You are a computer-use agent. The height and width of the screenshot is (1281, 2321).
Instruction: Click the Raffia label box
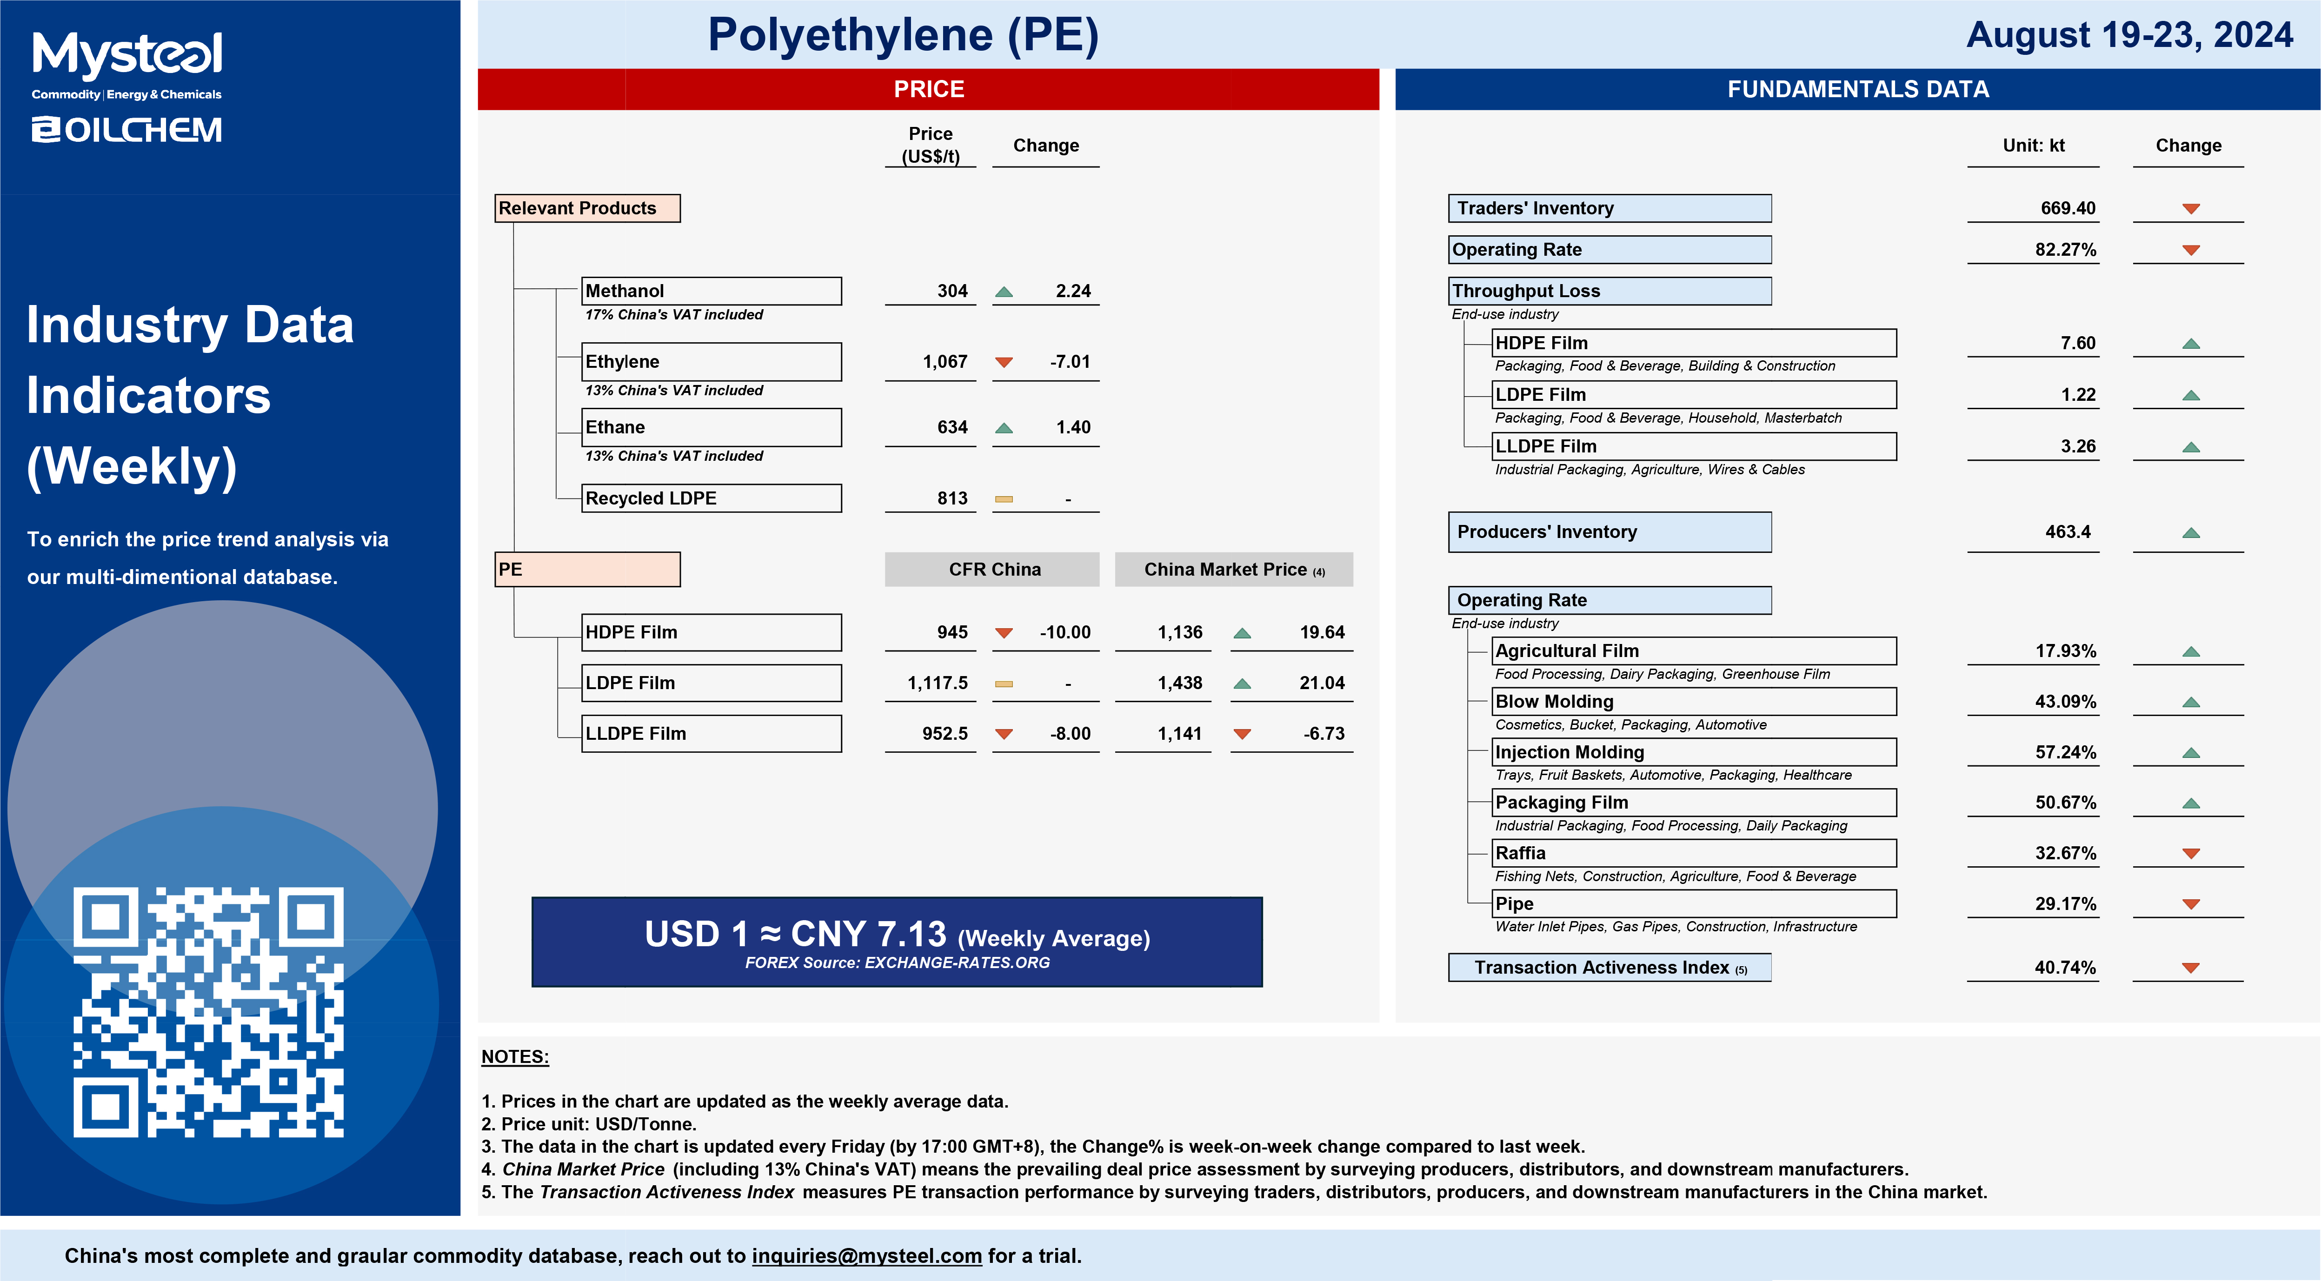pos(1694,852)
